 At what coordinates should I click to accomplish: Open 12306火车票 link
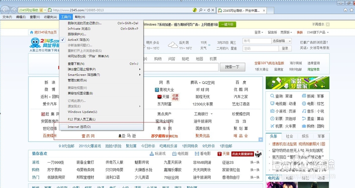click(203, 104)
